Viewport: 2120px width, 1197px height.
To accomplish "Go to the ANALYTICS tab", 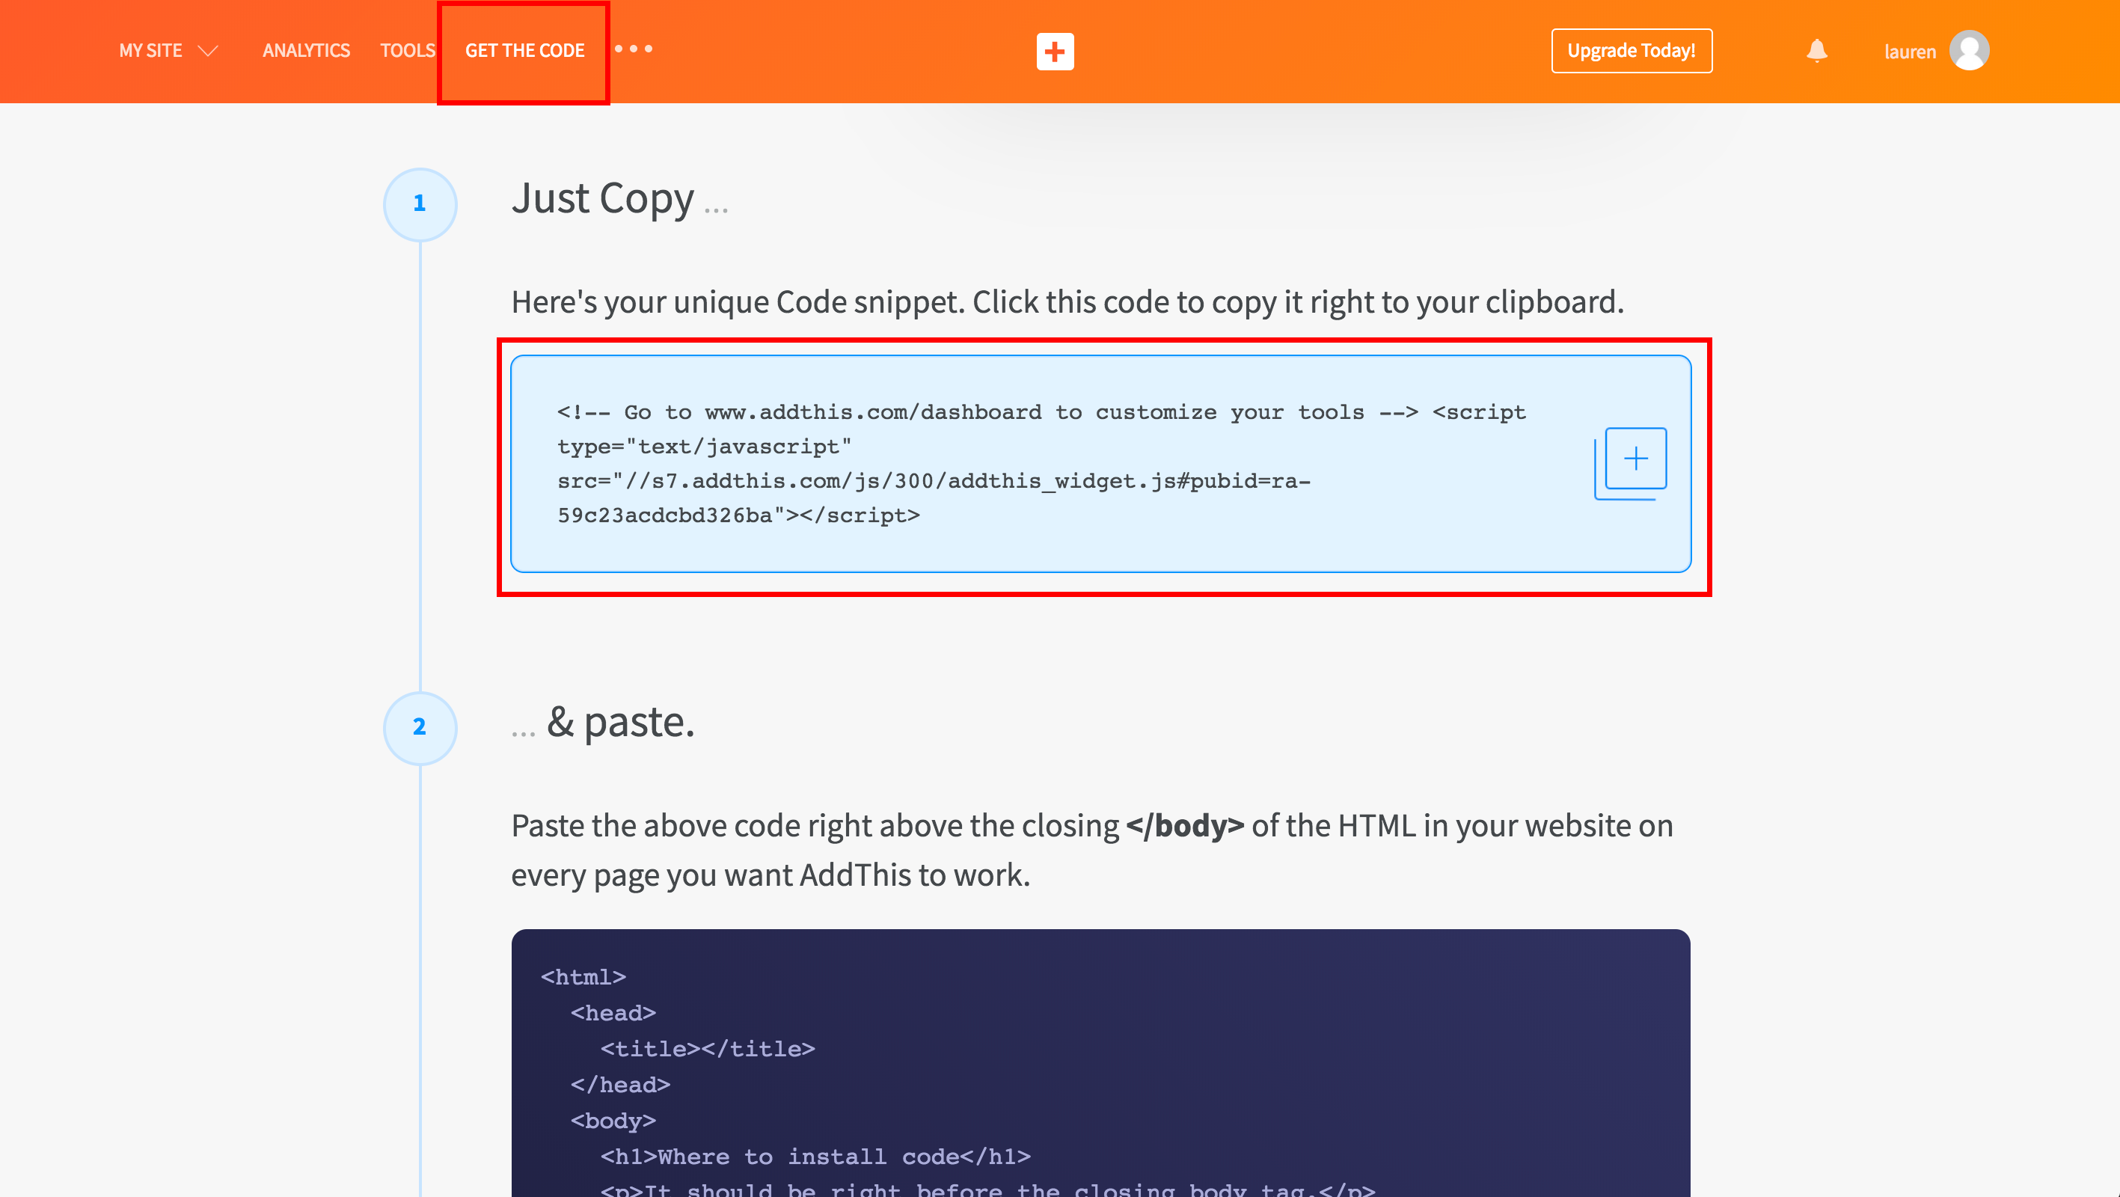I will pos(306,51).
